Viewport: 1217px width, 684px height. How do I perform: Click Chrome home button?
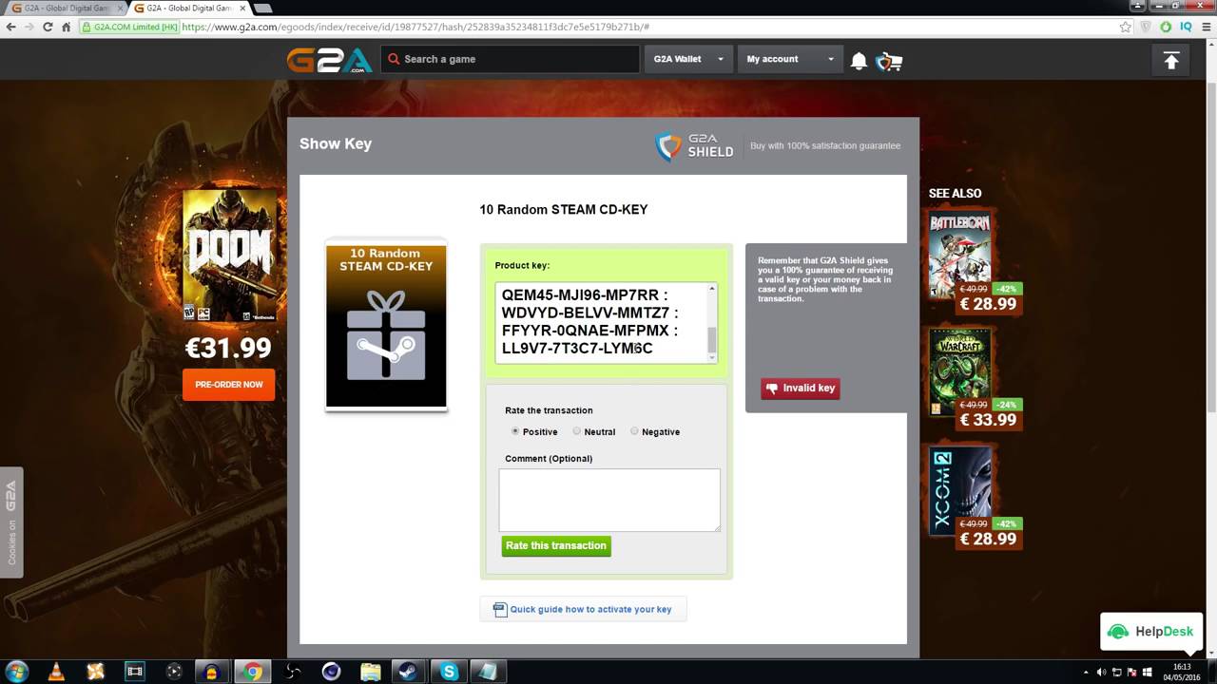[66, 28]
